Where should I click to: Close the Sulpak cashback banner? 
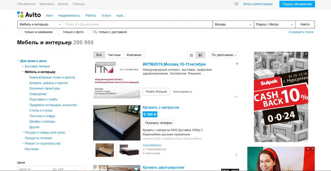(306, 54)
